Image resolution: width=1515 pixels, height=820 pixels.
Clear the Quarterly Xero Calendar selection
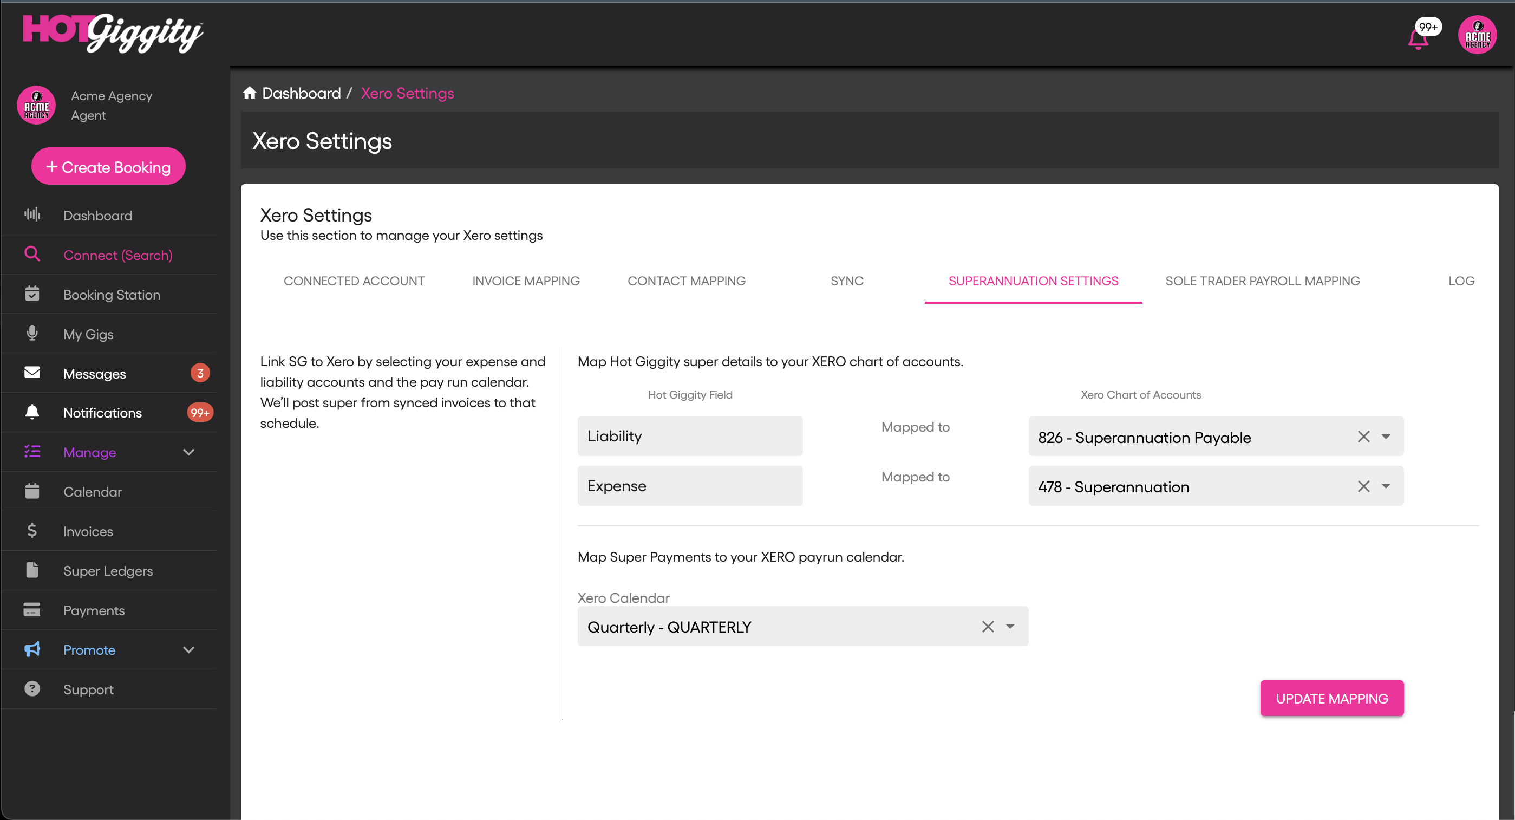pyautogui.click(x=988, y=627)
